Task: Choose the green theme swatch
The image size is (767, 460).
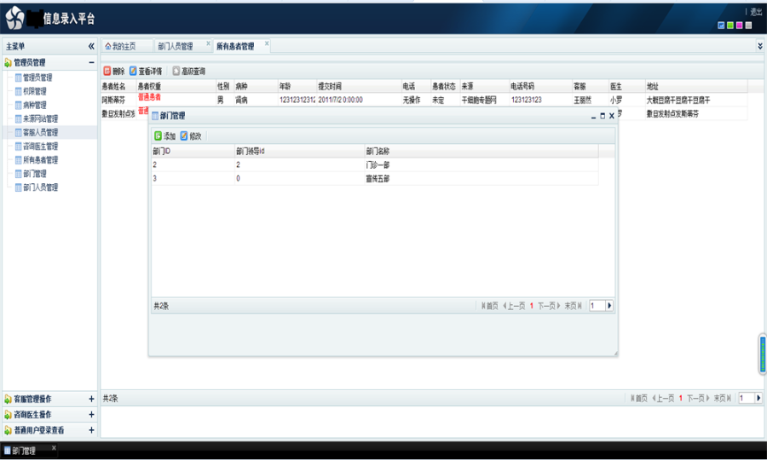Action: coord(730,26)
